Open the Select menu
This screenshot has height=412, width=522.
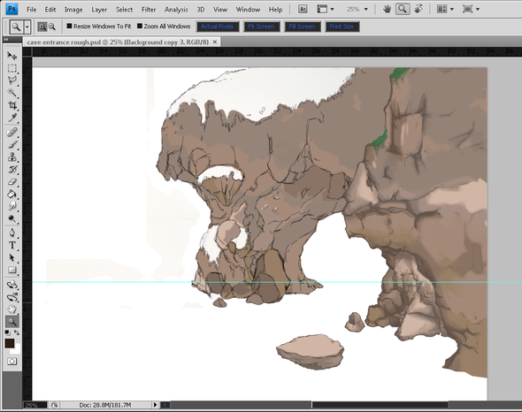click(x=124, y=10)
